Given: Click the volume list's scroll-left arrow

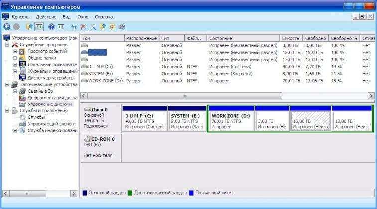Looking at the screenshot, I should 84,96.
